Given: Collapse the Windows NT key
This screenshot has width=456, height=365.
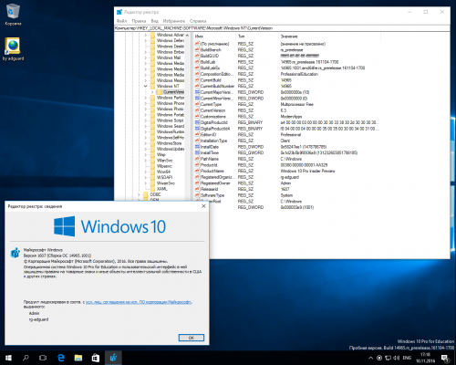Looking at the screenshot, I should click(146, 86).
